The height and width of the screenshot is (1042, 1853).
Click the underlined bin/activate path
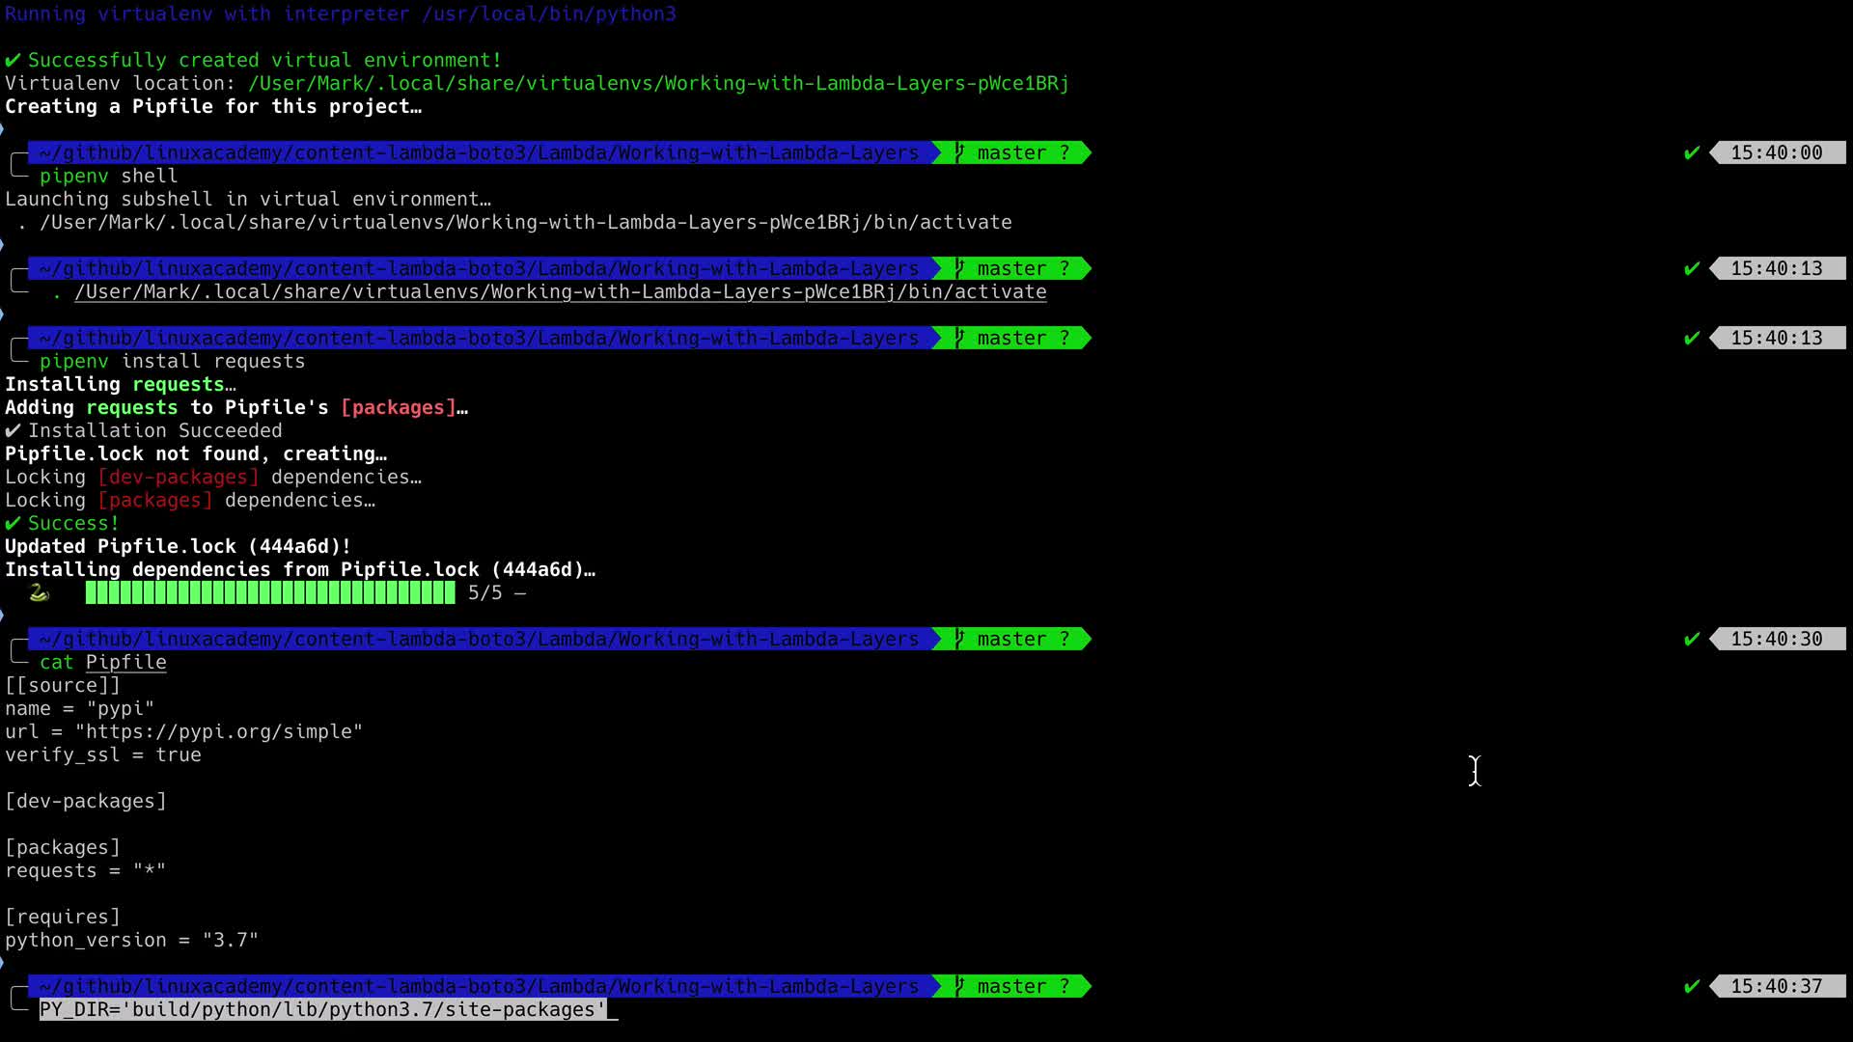(x=560, y=292)
